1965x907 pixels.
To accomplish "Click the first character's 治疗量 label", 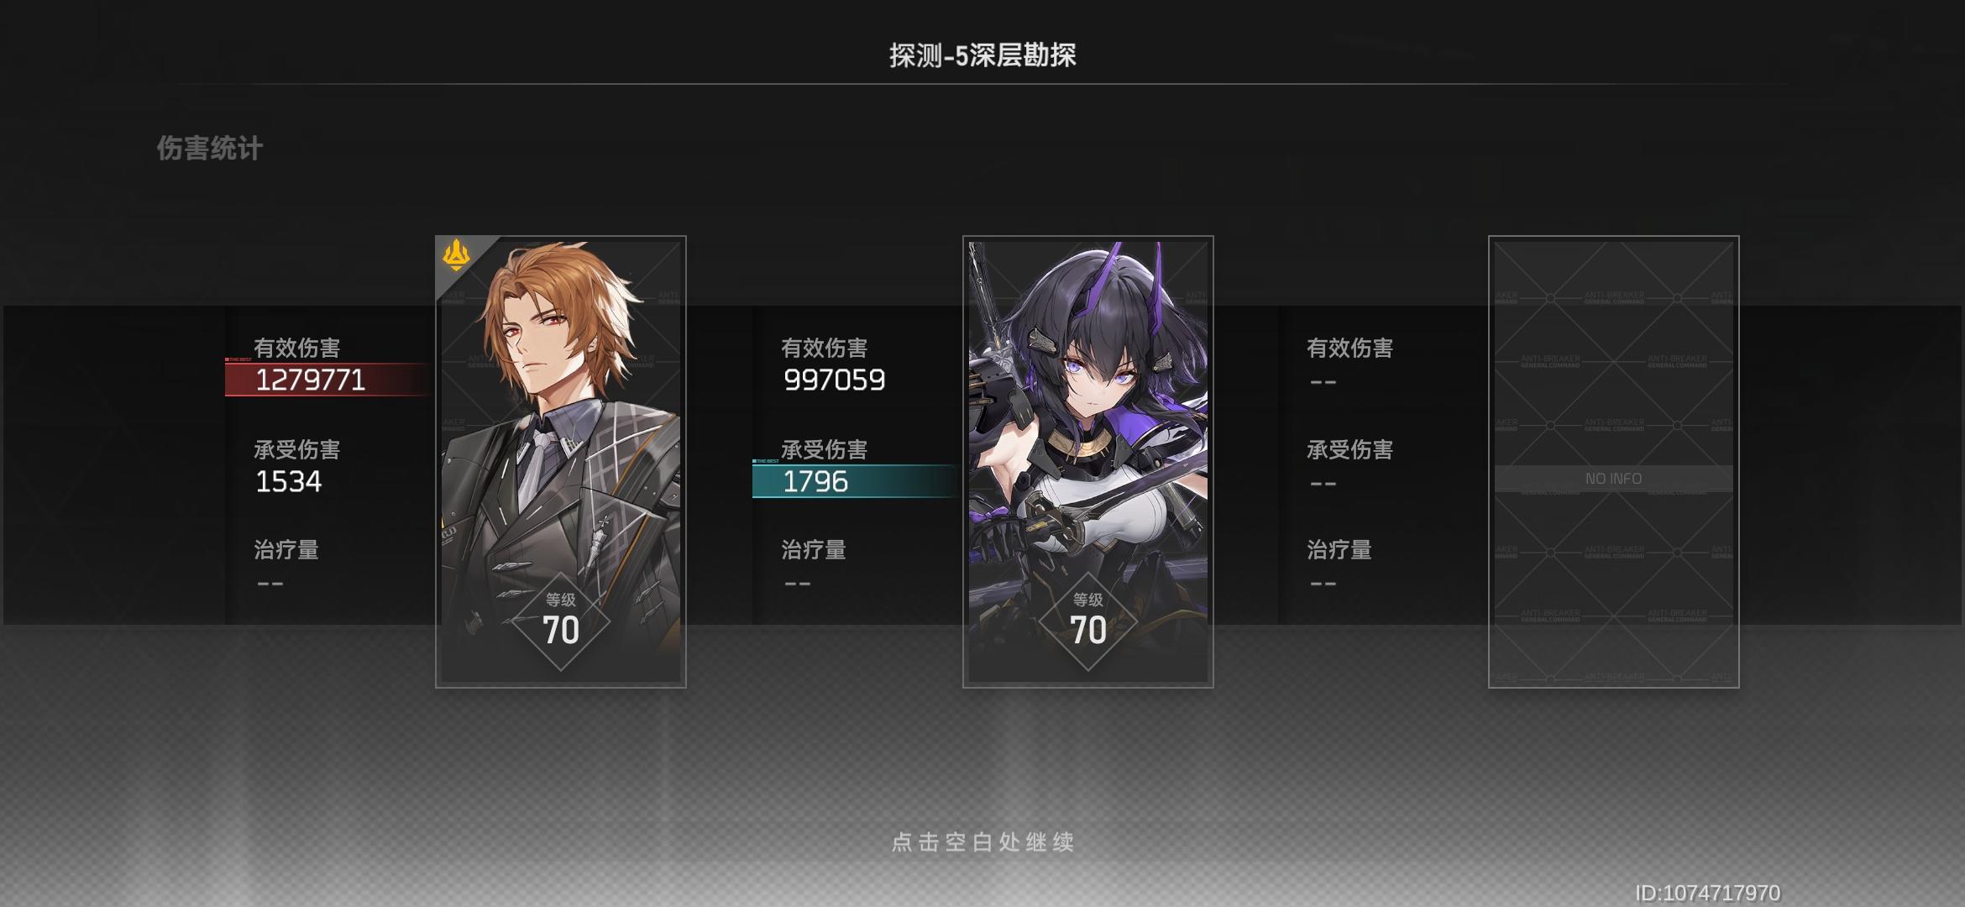I will click(286, 550).
